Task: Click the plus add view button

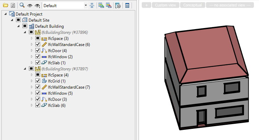Action: click(146, 5)
